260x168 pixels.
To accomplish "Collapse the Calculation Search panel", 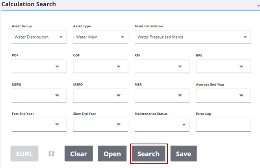I will tap(258, 5).
